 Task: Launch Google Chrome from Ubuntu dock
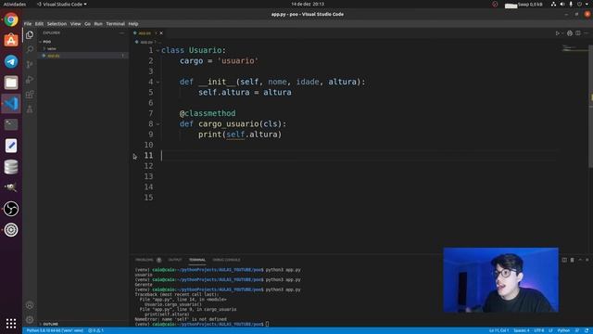click(11, 19)
